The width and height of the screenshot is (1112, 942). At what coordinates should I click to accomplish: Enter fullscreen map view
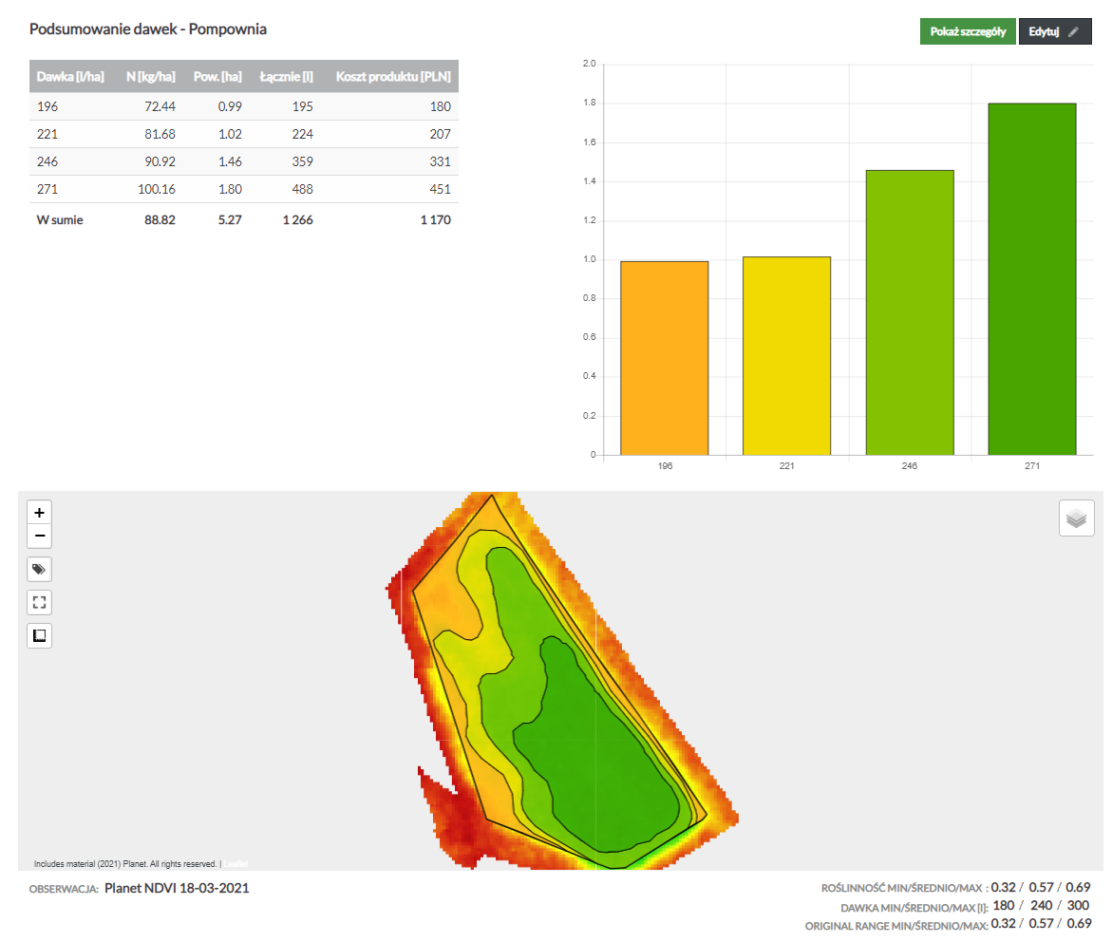[39, 603]
